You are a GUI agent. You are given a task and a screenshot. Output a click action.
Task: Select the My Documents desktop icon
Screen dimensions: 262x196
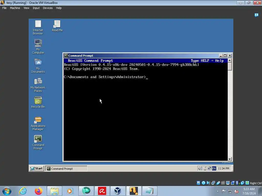pos(38,66)
